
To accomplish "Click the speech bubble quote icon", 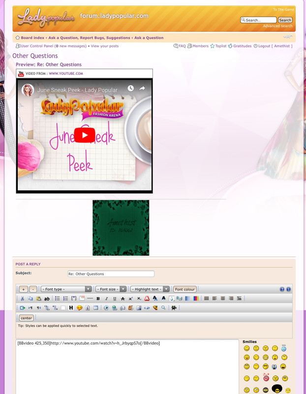I will click(79, 308).
